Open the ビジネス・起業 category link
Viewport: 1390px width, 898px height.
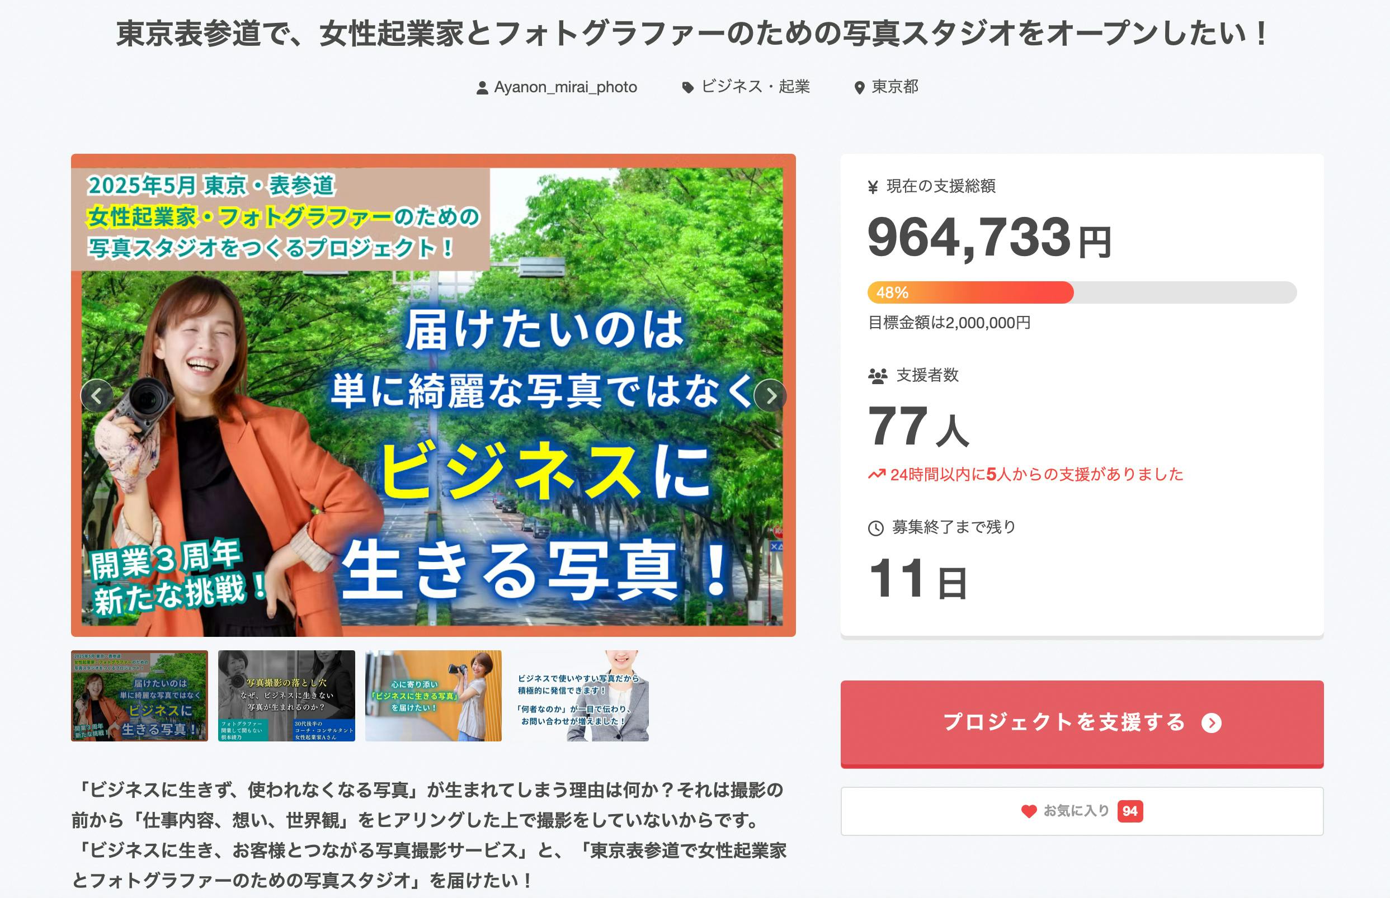click(x=755, y=87)
